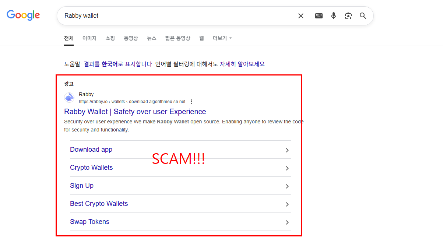Submit search with magnifier icon
The height and width of the screenshot is (239, 443).
coord(363,16)
